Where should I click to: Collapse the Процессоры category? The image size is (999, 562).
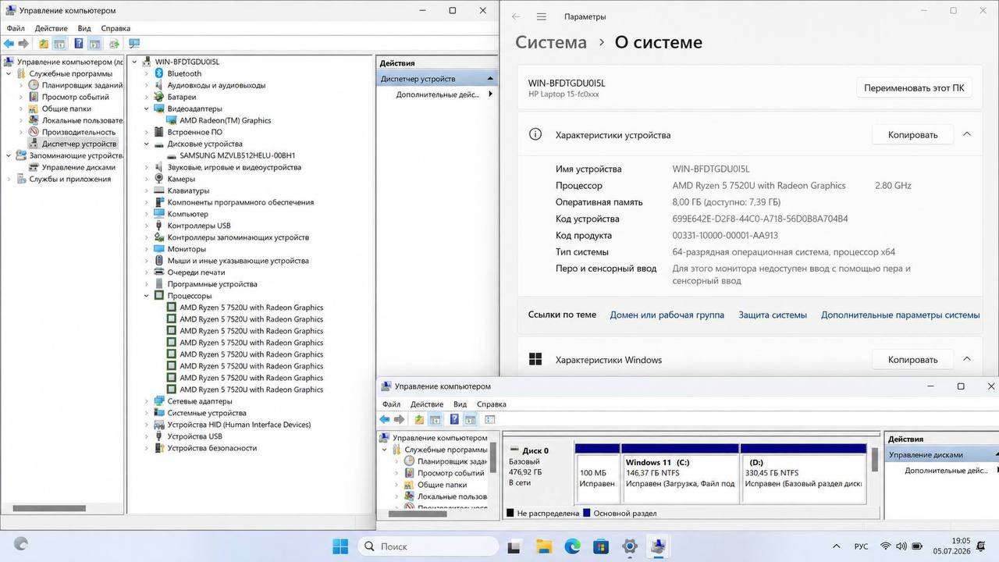pyautogui.click(x=147, y=296)
